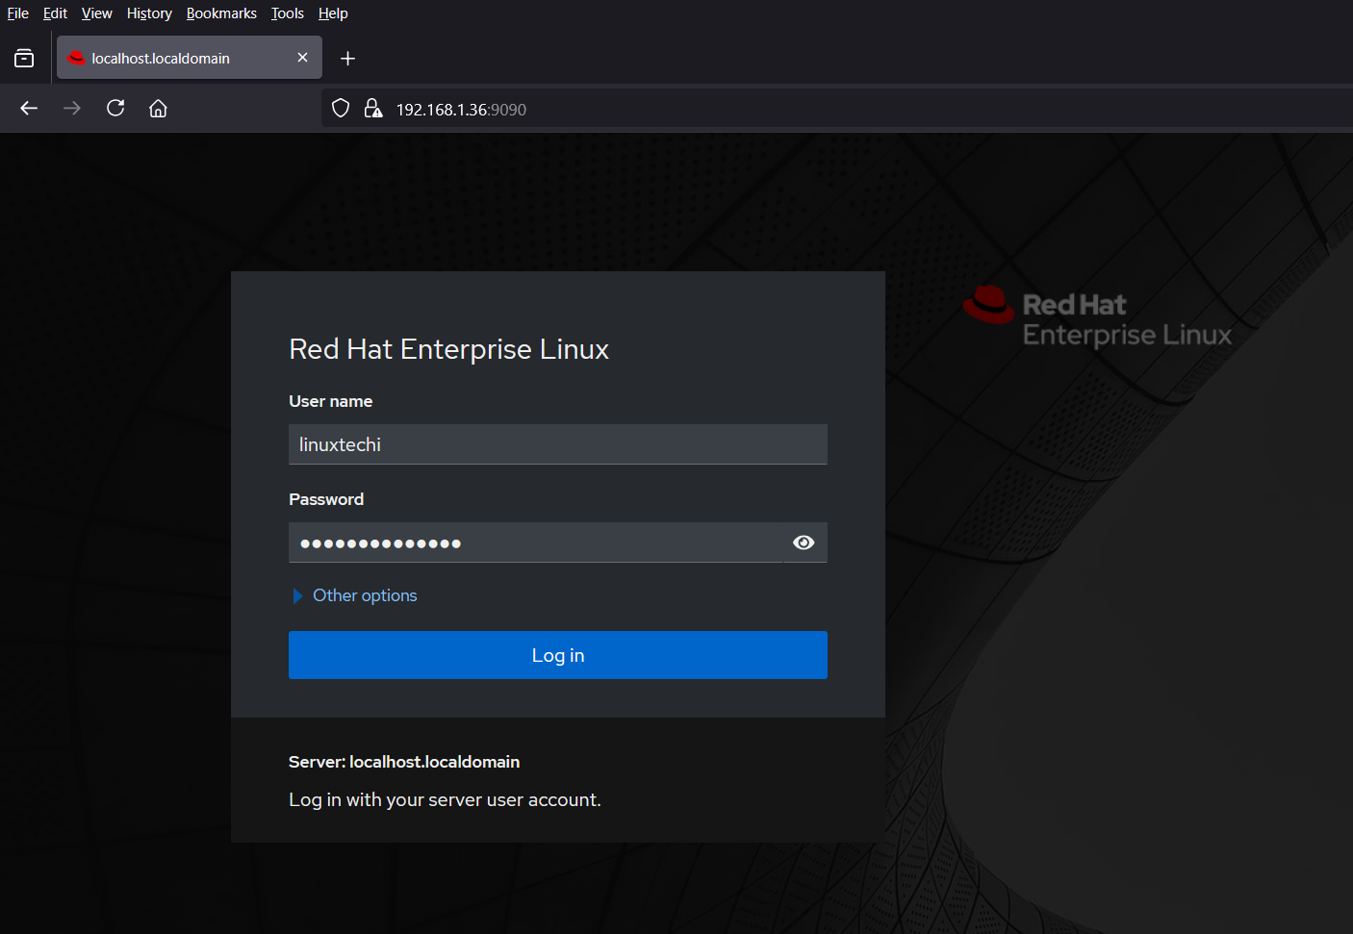The height and width of the screenshot is (934, 1353).
Task: Click the Log in button
Action: point(558,655)
